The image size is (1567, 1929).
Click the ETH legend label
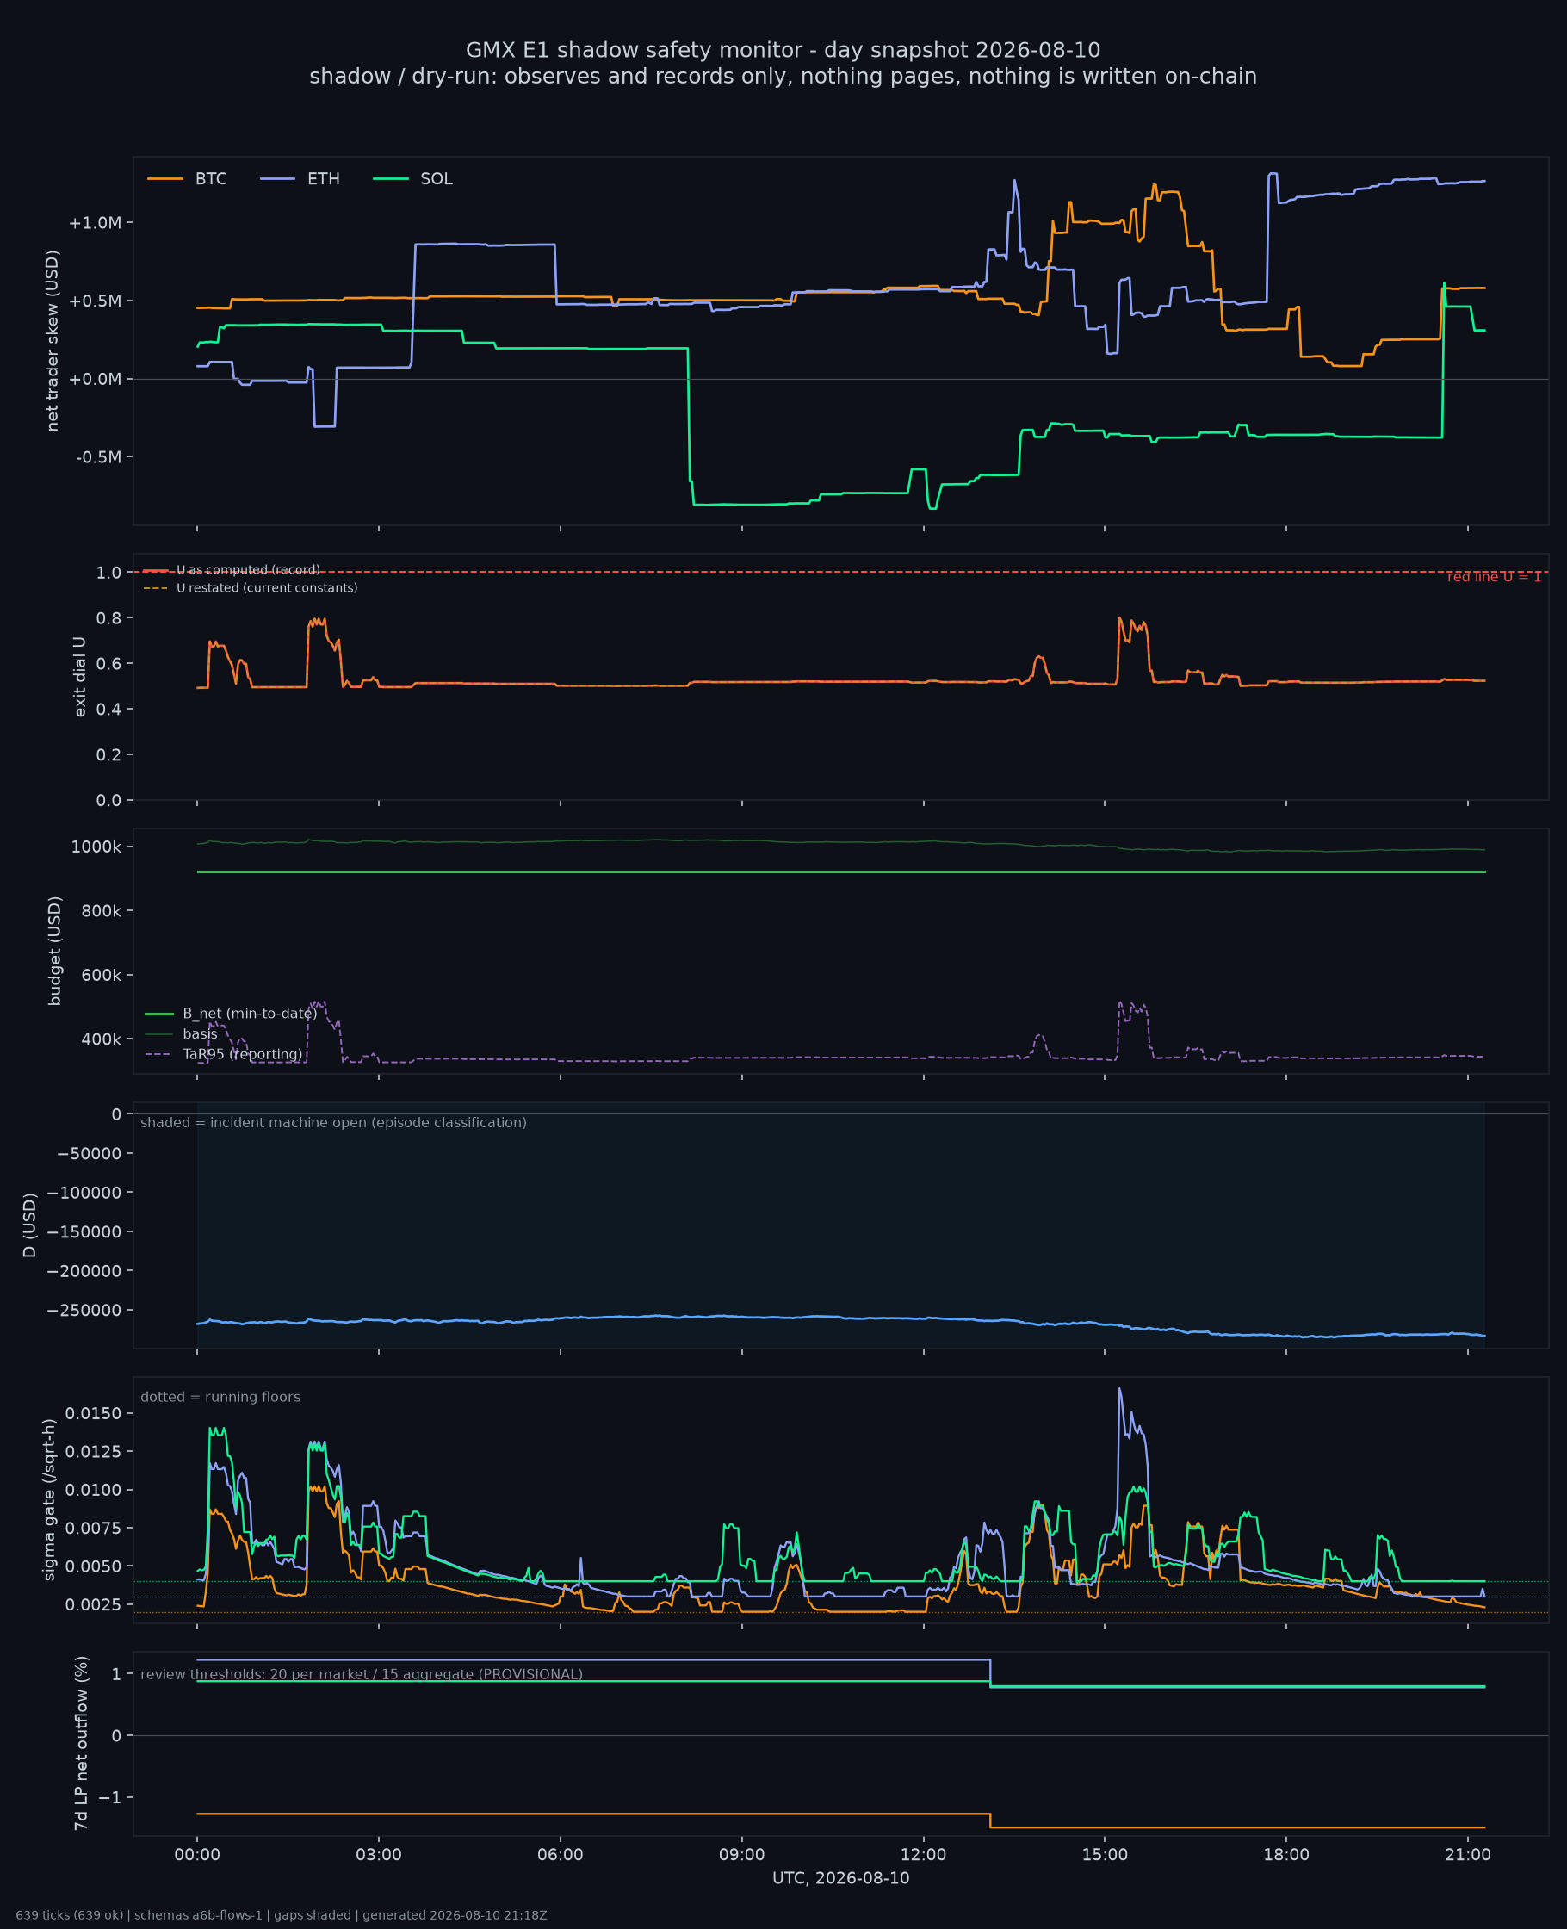[323, 179]
